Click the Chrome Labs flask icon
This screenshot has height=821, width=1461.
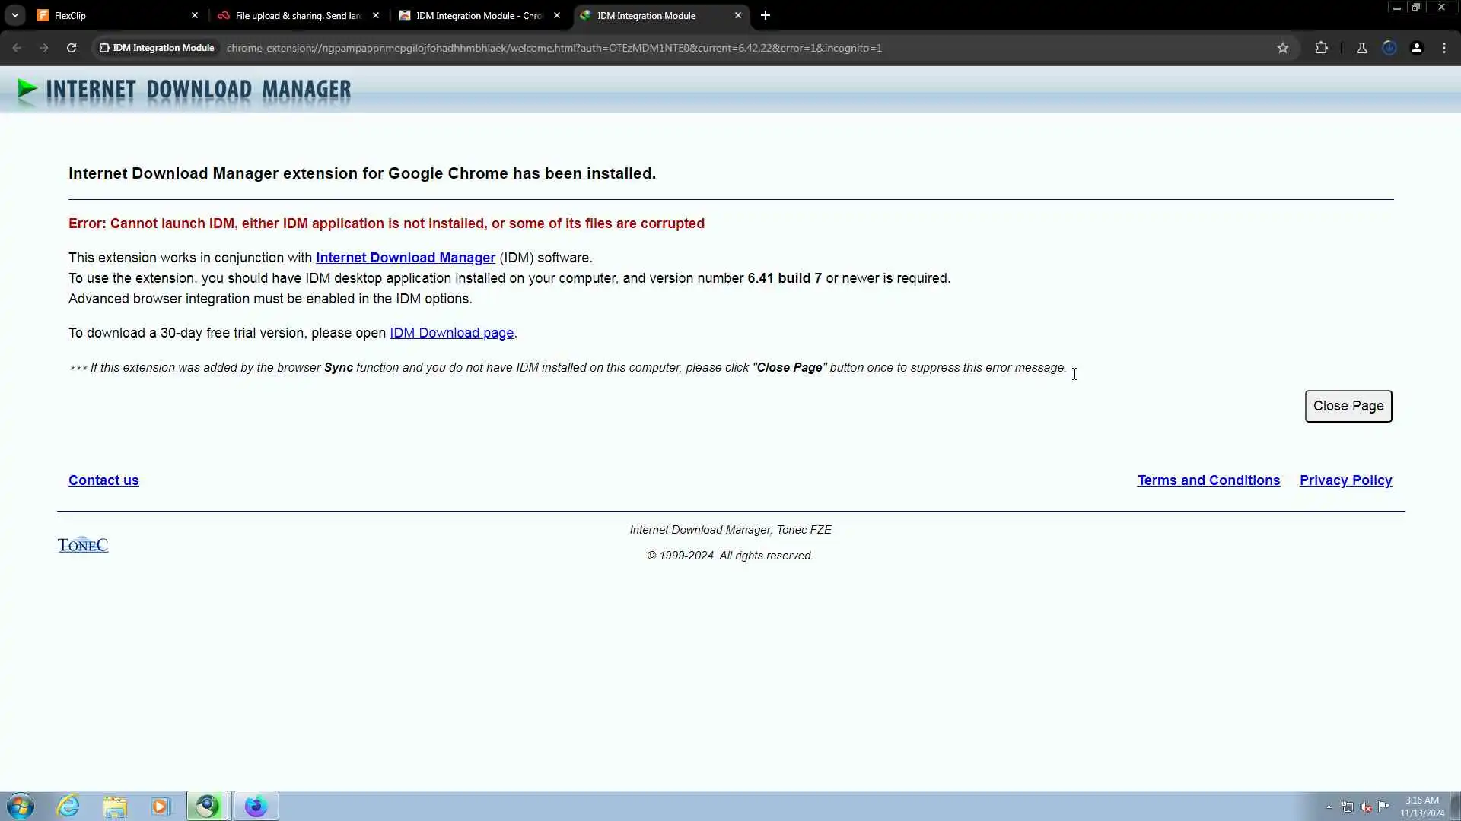pyautogui.click(x=1361, y=48)
